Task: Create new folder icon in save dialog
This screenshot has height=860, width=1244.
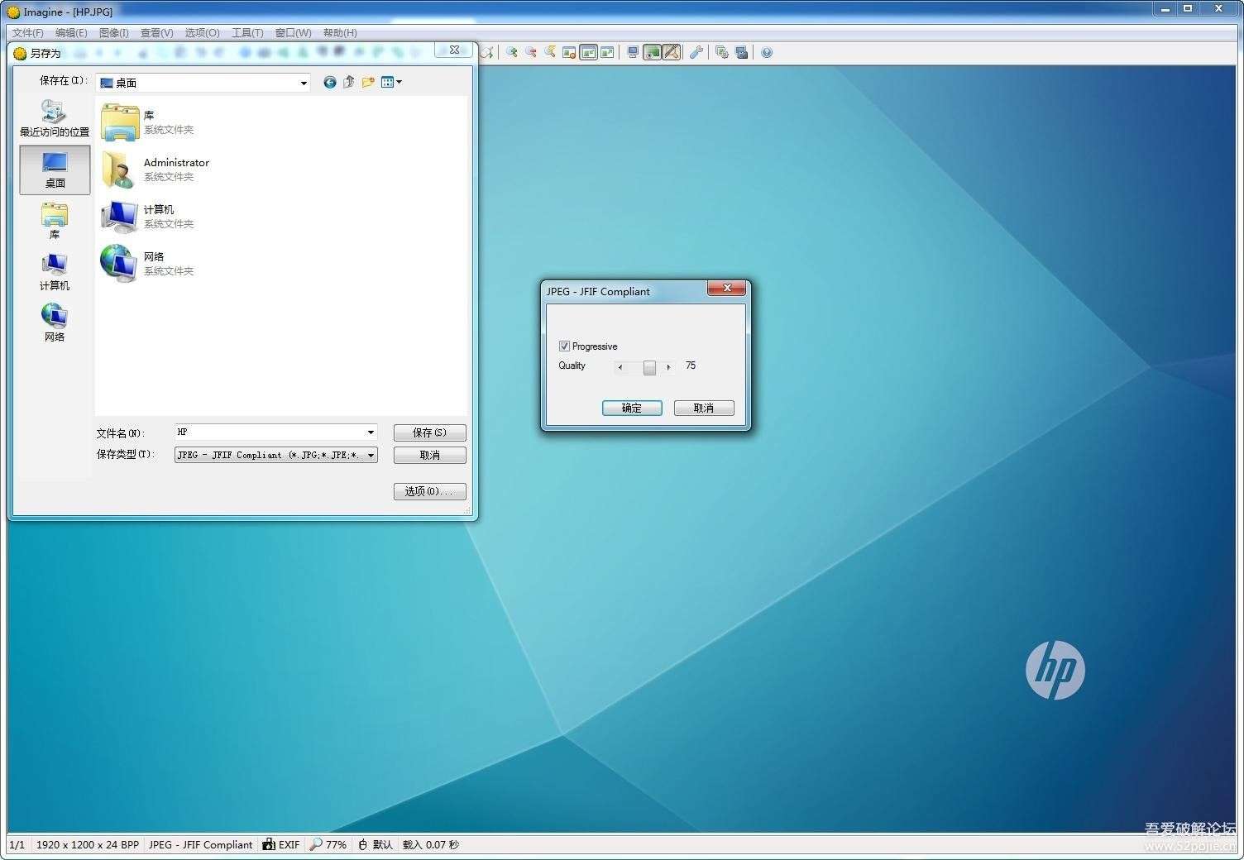Action: (x=368, y=82)
